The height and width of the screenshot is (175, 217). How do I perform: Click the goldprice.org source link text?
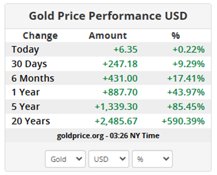(80, 136)
